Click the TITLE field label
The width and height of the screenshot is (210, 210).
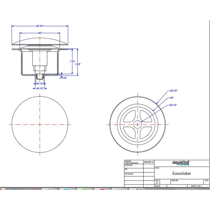click(157, 168)
